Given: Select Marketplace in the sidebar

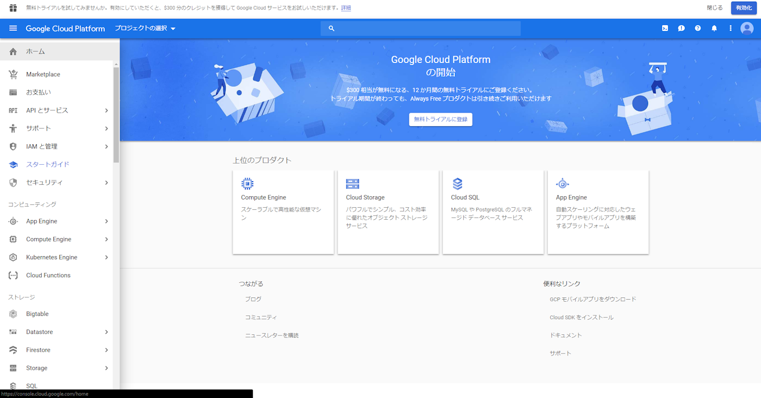Looking at the screenshot, I should click(57, 74).
